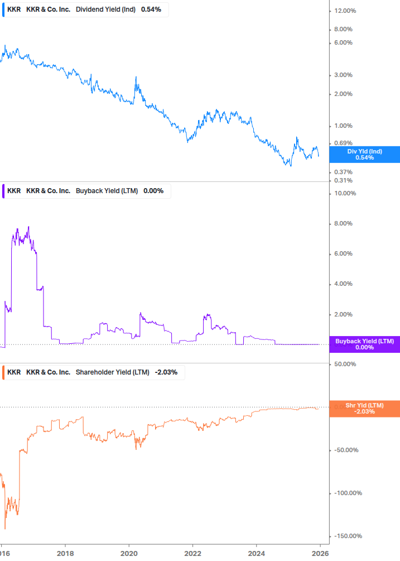Click the Shareholder Yield (LTM) legend label
Screen dimensions: 400x561
coord(112,372)
